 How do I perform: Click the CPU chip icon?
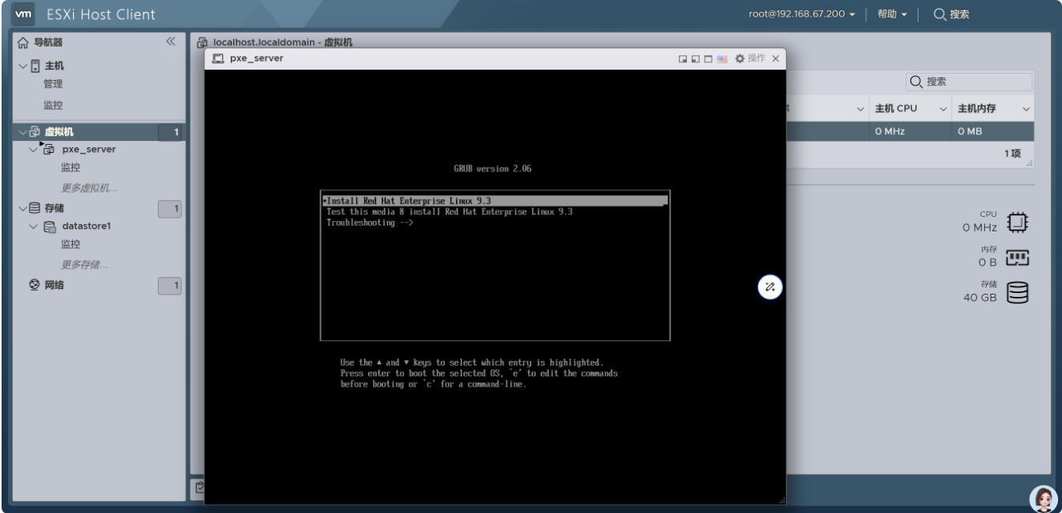tap(1017, 222)
